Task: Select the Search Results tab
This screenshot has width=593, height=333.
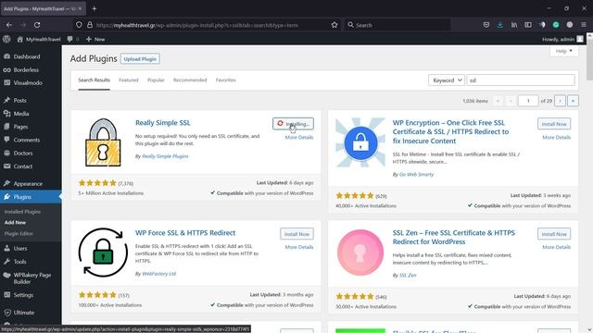Action: 95,80
